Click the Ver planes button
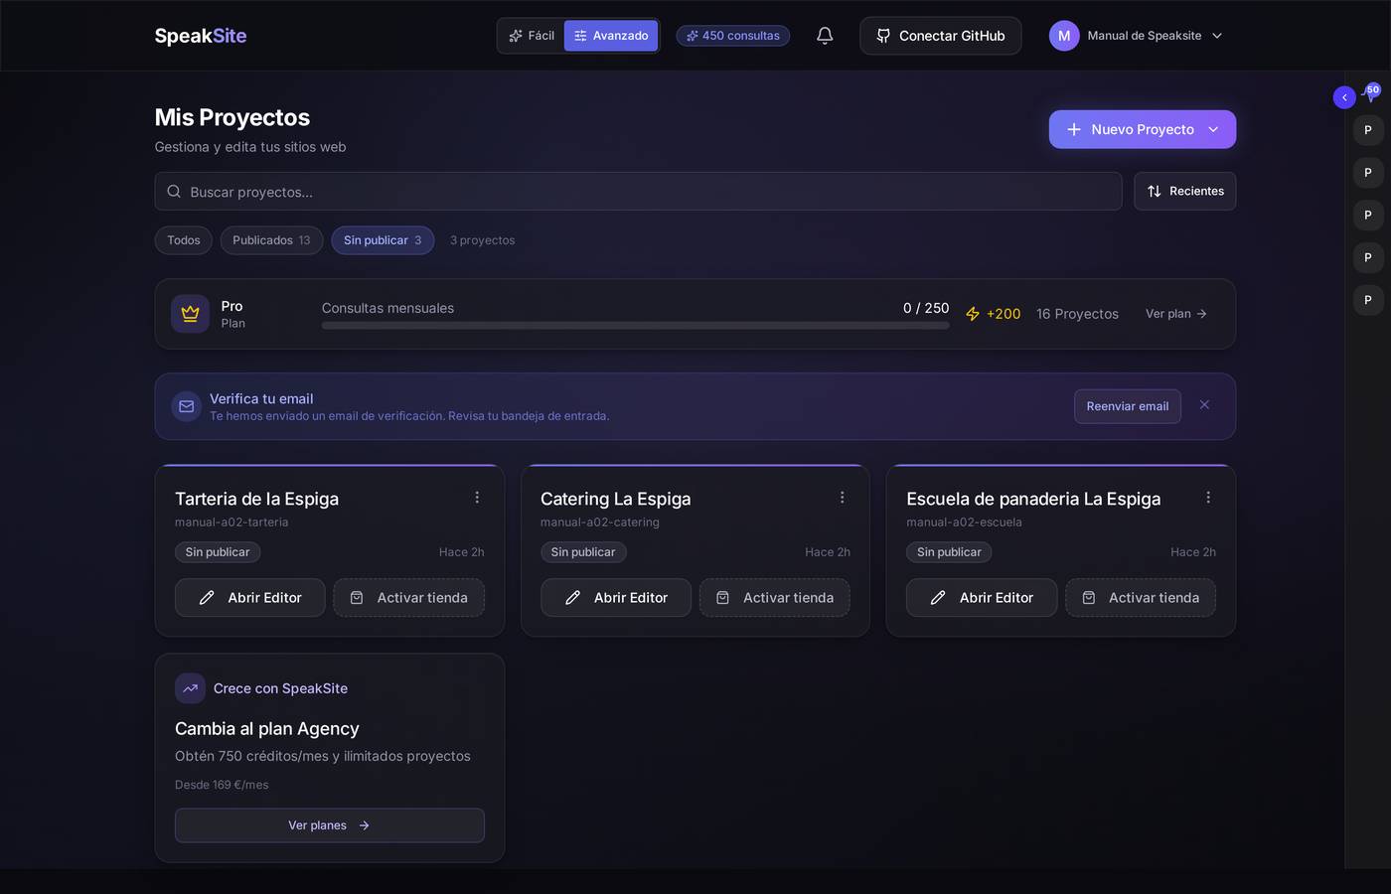Viewport: 1391px width, 894px height. (330, 825)
